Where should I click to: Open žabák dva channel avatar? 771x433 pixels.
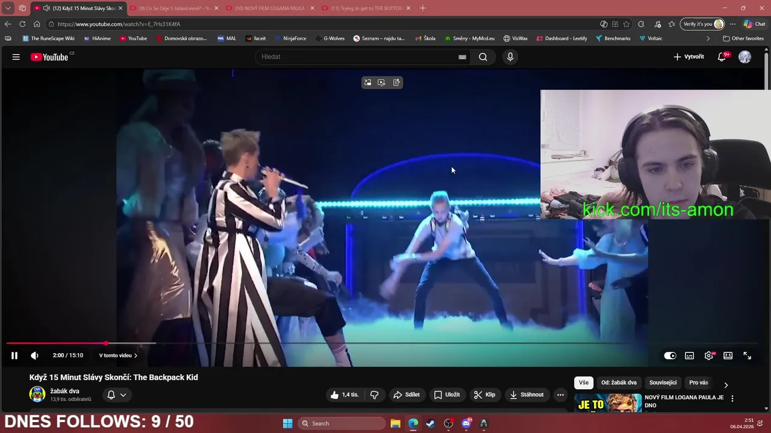coord(37,395)
